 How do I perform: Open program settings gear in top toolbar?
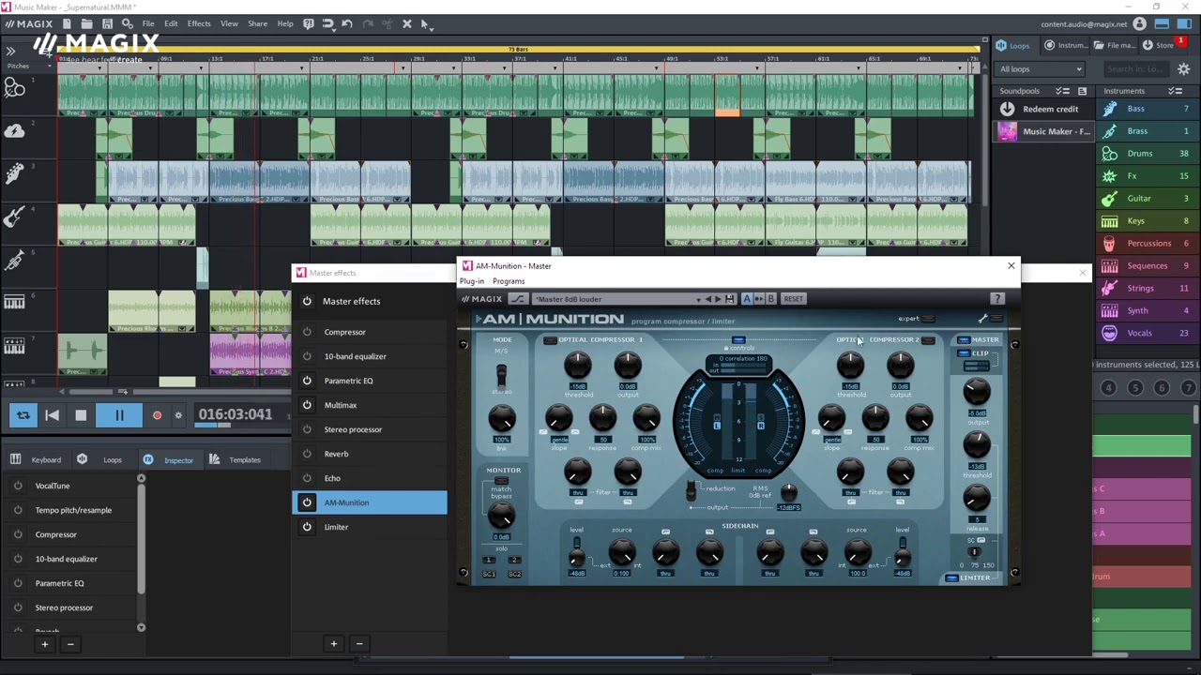[x=127, y=23]
